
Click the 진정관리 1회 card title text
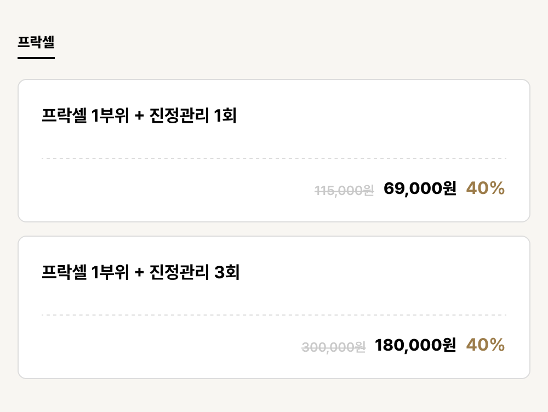(139, 115)
